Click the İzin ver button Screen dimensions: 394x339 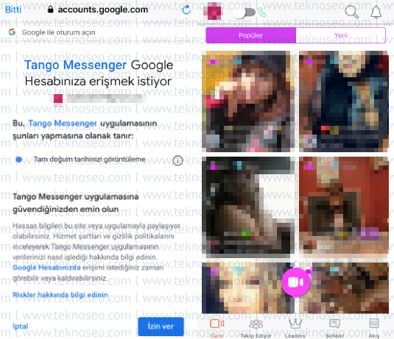pyautogui.click(x=161, y=326)
